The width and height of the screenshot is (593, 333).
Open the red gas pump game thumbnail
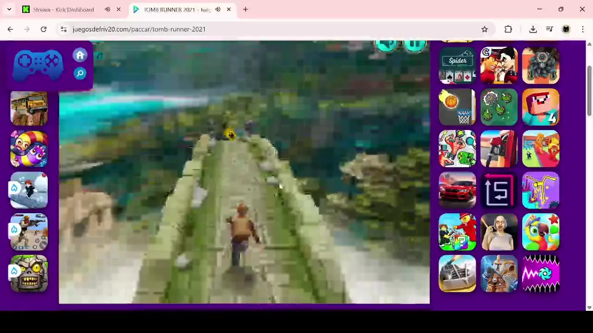(x=499, y=148)
